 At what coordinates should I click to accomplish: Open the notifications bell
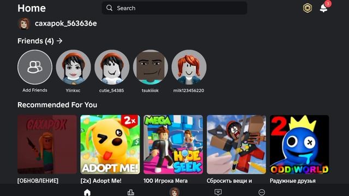pos(324,8)
